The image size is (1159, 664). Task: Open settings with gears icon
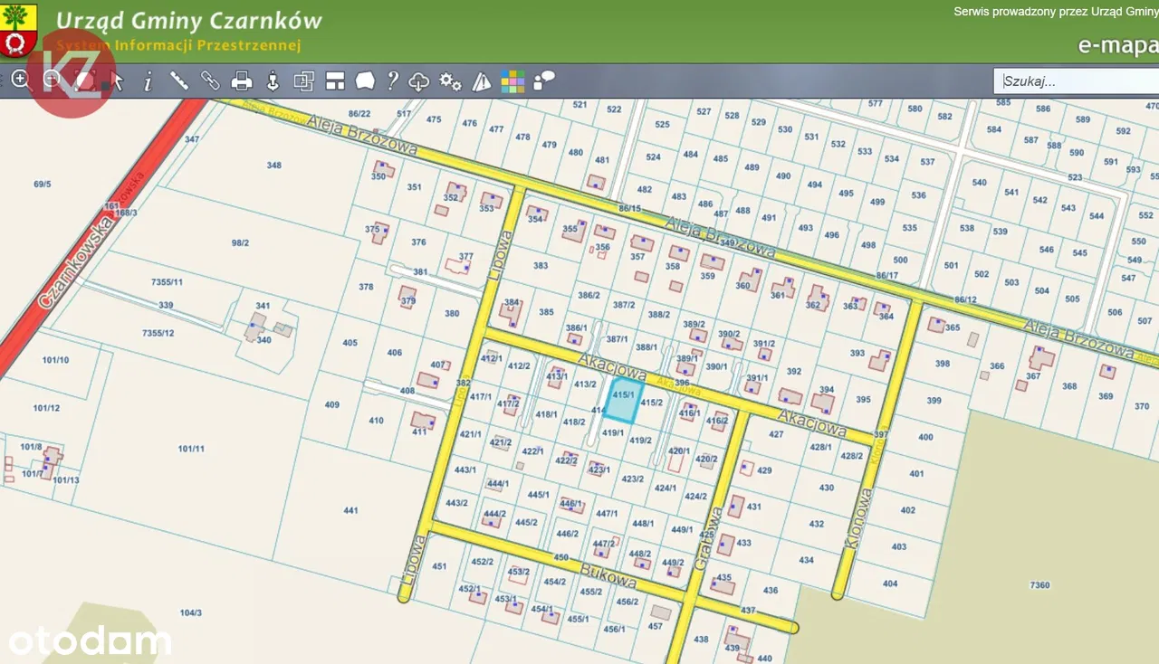tap(450, 81)
